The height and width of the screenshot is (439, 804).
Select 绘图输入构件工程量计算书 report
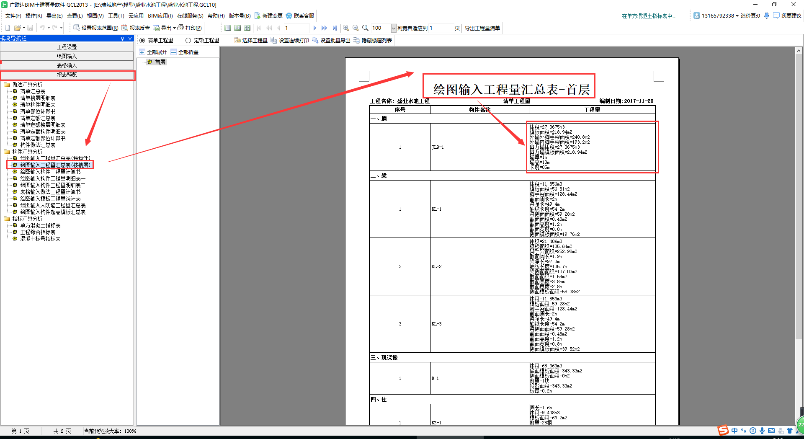pos(50,172)
